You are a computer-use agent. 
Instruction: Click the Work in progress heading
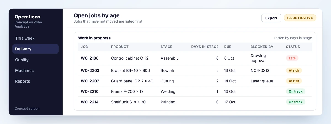click(94, 38)
